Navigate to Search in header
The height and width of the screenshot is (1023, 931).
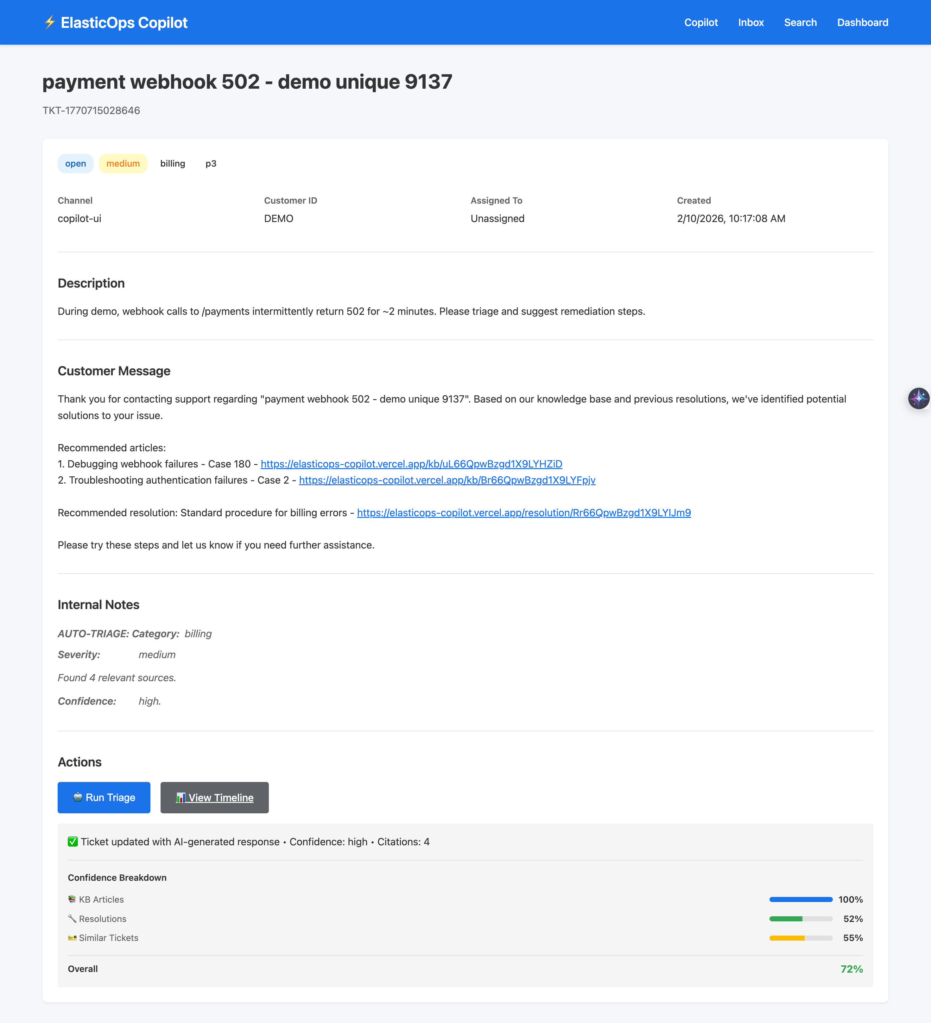pyautogui.click(x=800, y=22)
